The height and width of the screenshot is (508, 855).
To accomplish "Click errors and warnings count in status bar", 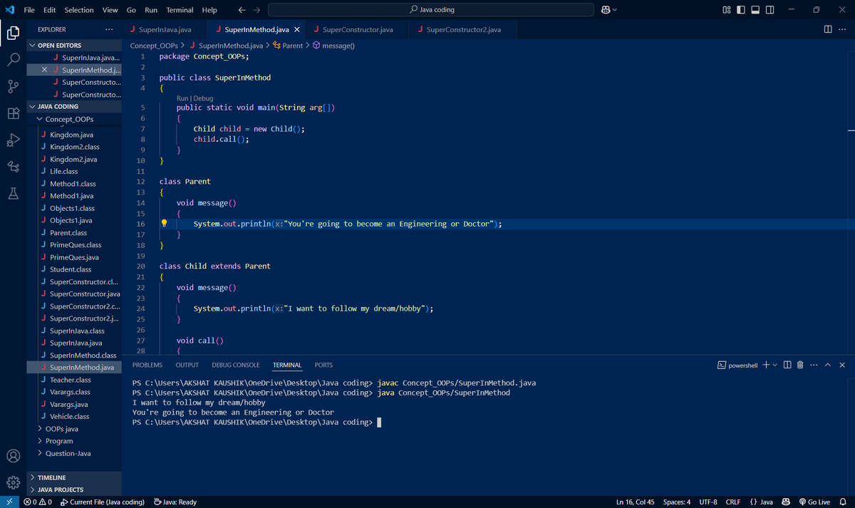I will point(38,502).
